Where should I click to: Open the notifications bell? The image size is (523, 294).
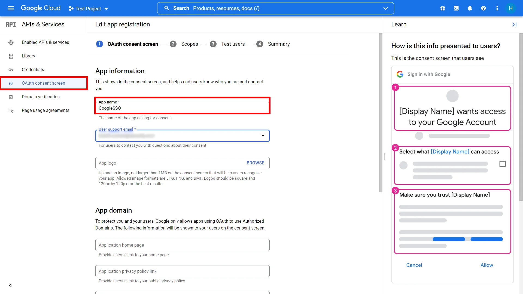(470, 8)
